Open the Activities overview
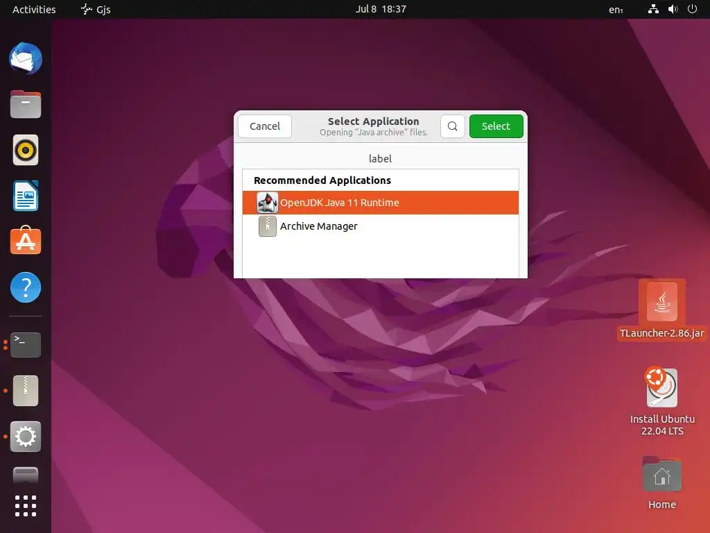Viewport: 710px width, 533px height. (x=34, y=10)
